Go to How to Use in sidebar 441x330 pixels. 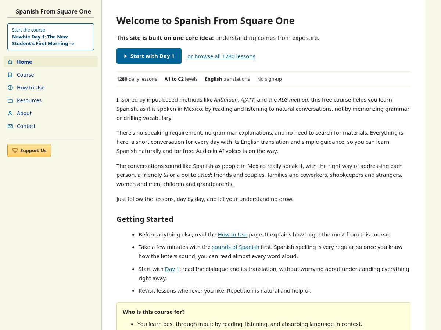point(51,88)
